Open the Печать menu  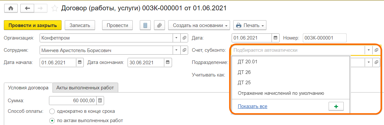[250, 25]
